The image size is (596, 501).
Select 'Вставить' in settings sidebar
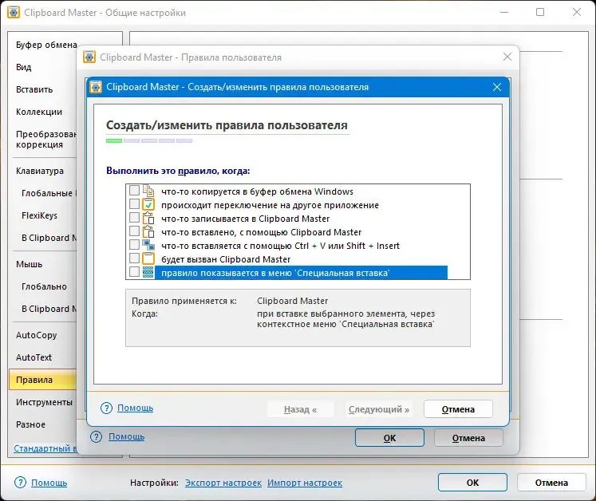point(34,89)
